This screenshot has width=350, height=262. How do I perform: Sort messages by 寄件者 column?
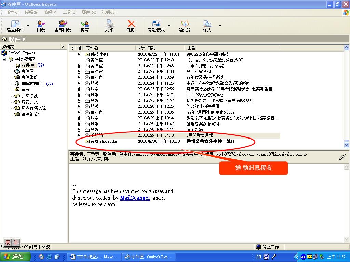click(109, 48)
